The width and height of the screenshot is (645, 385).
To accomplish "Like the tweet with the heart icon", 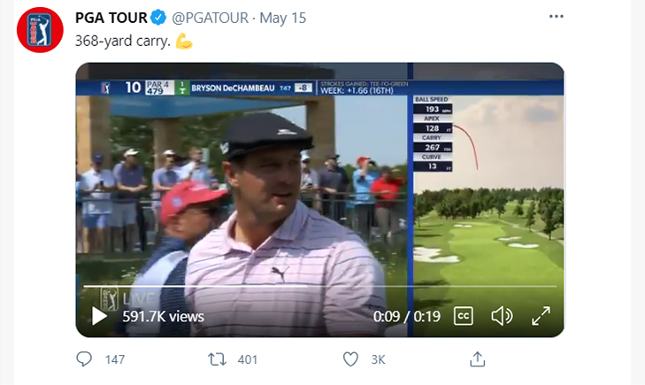I will tap(350, 359).
